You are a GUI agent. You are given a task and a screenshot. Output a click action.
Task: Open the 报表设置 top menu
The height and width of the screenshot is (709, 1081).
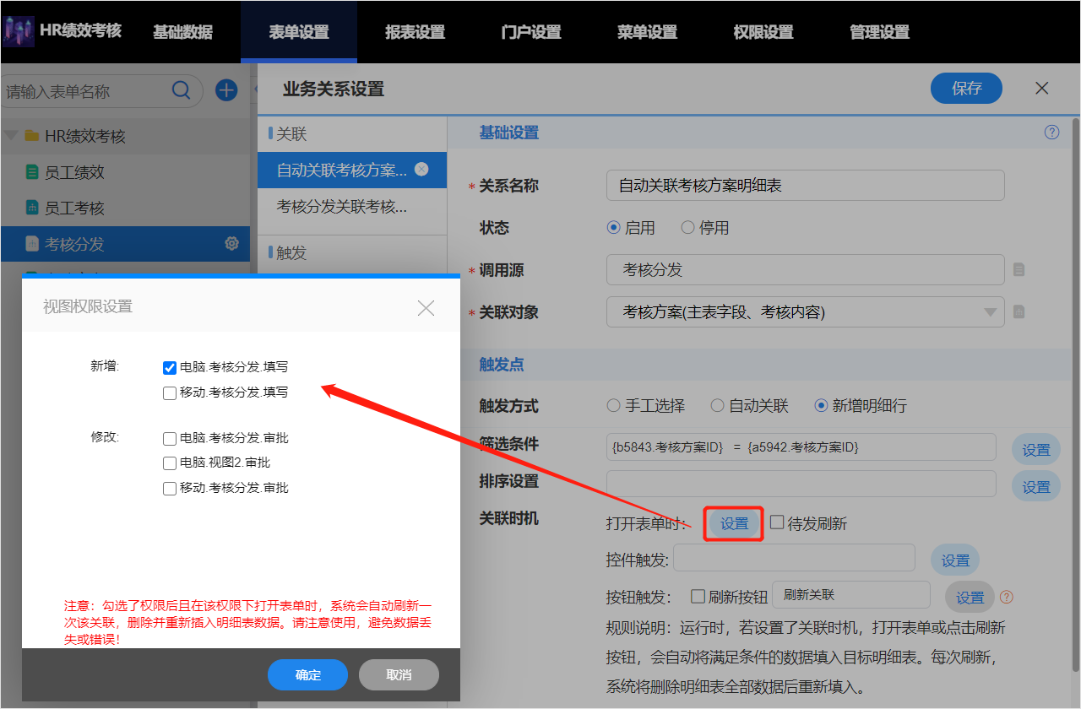click(x=415, y=32)
